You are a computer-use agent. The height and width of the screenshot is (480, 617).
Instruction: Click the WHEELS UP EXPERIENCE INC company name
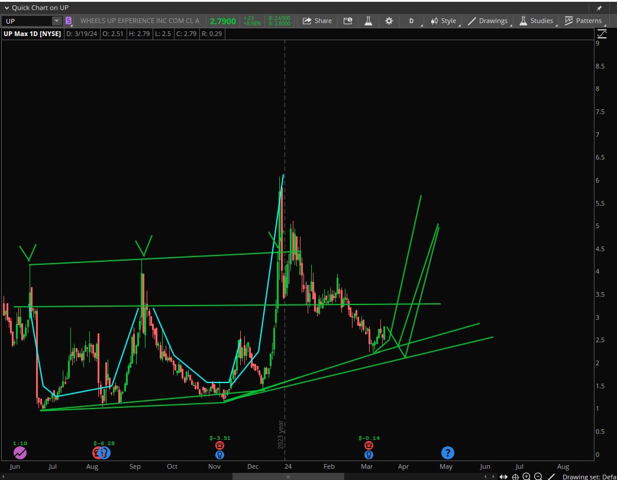140,21
